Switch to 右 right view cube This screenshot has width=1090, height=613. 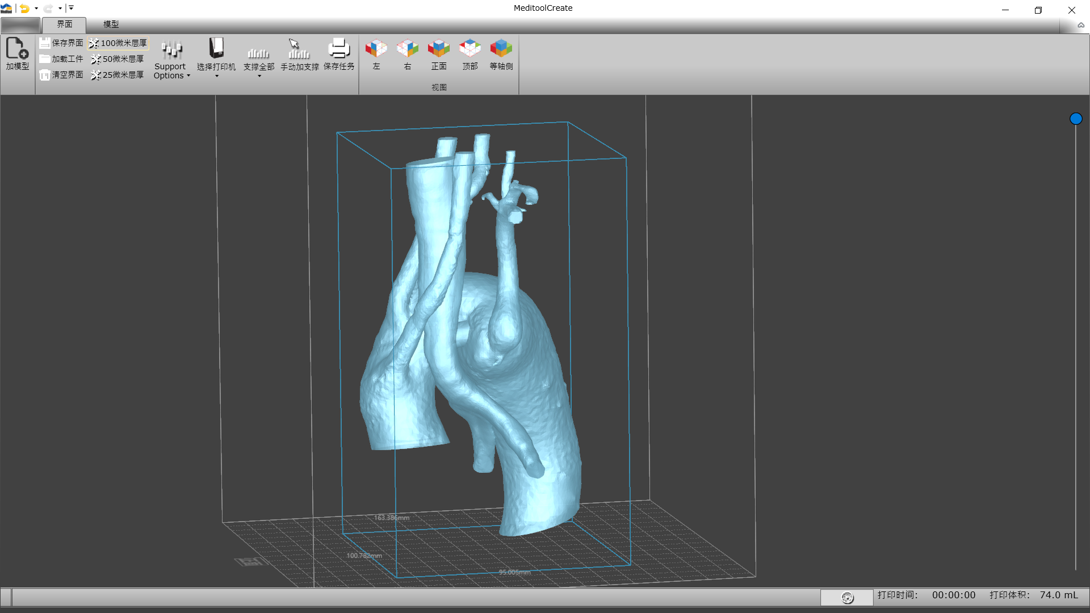[x=407, y=49]
